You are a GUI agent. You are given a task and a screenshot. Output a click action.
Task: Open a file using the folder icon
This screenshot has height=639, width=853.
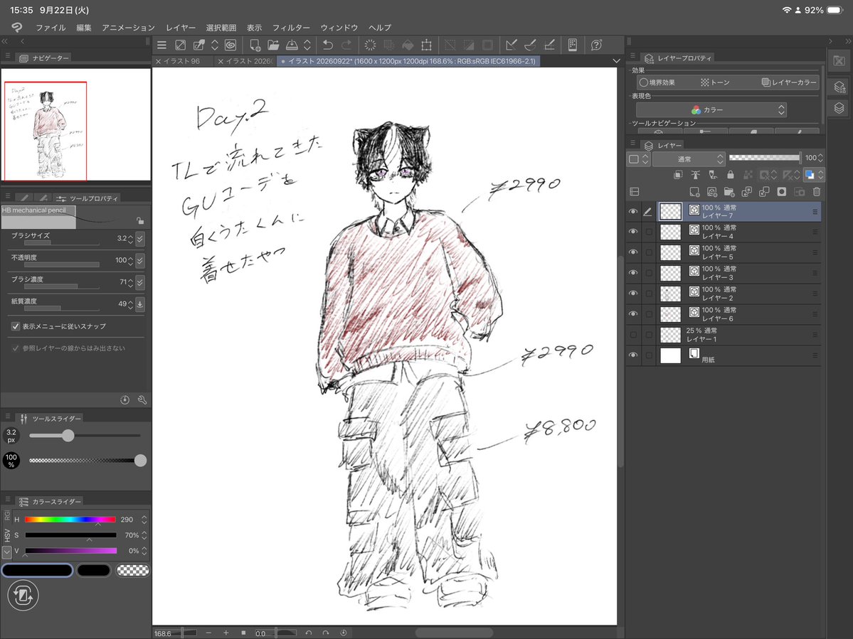[x=273, y=45]
